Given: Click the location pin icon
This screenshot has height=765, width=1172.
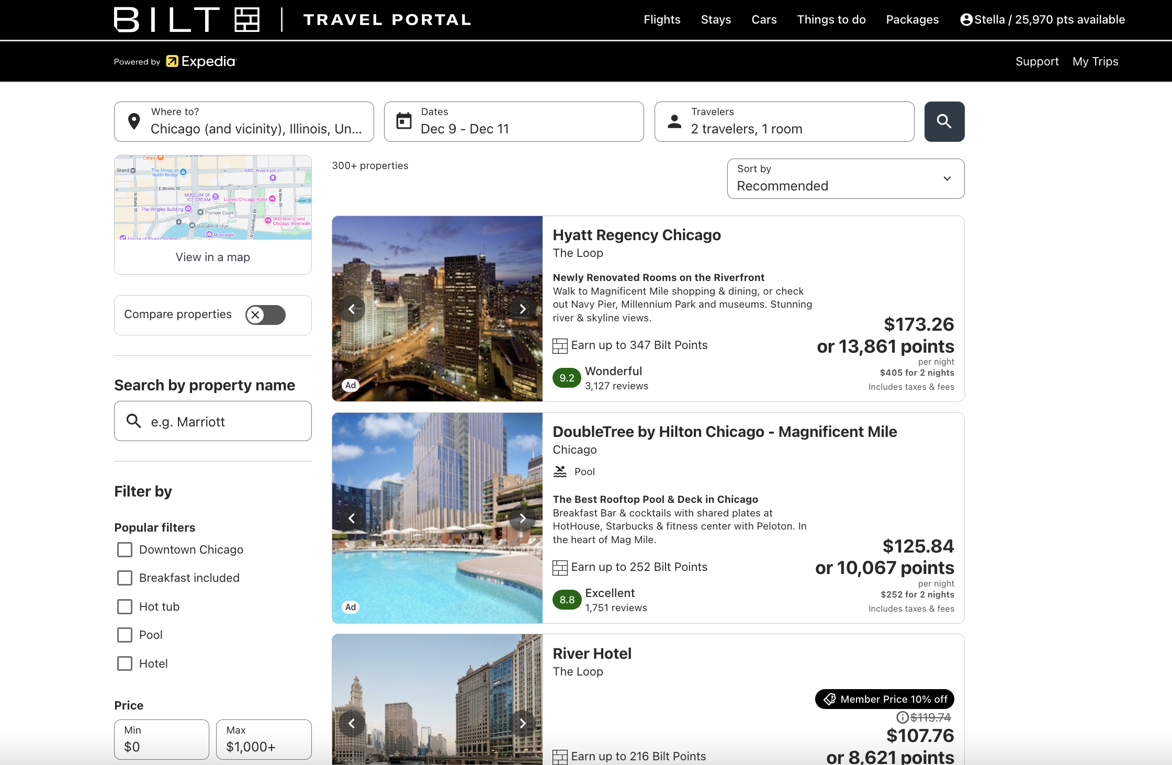Looking at the screenshot, I should click(x=134, y=121).
